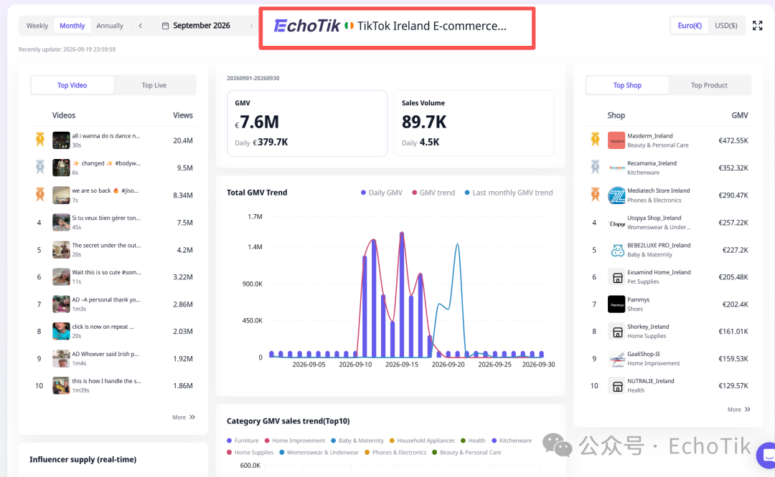This screenshot has height=477, width=775.
Task: Toggle Health category legend
Action: 473,440
